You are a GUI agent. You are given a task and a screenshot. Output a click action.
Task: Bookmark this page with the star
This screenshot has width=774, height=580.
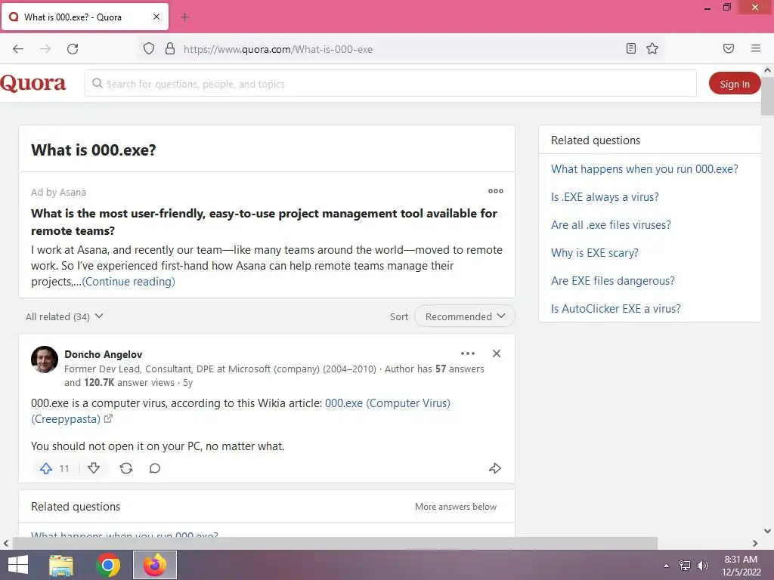[x=652, y=48]
